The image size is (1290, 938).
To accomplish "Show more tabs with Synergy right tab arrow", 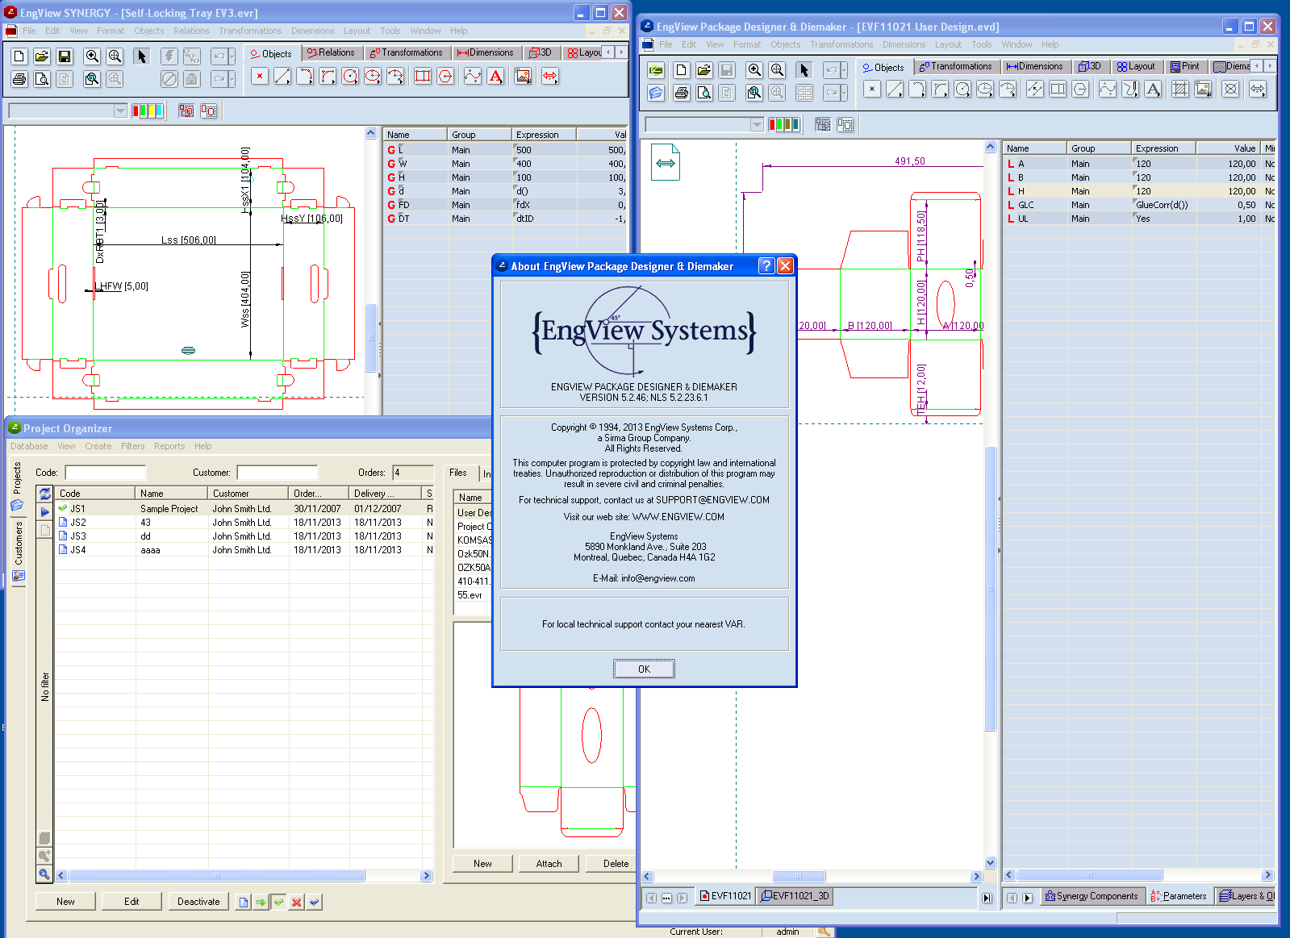I will 620,52.
